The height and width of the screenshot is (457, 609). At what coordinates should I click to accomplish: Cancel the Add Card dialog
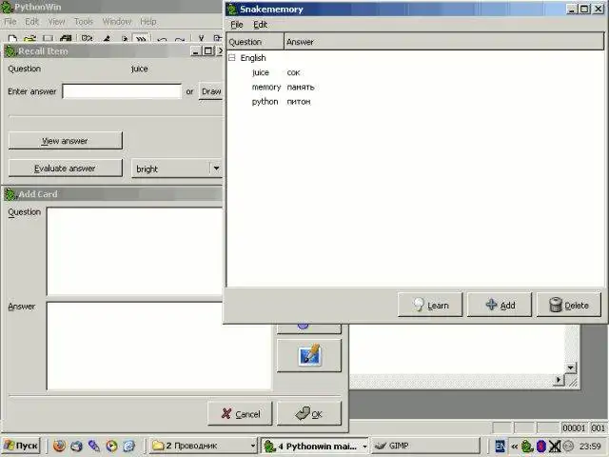240,414
